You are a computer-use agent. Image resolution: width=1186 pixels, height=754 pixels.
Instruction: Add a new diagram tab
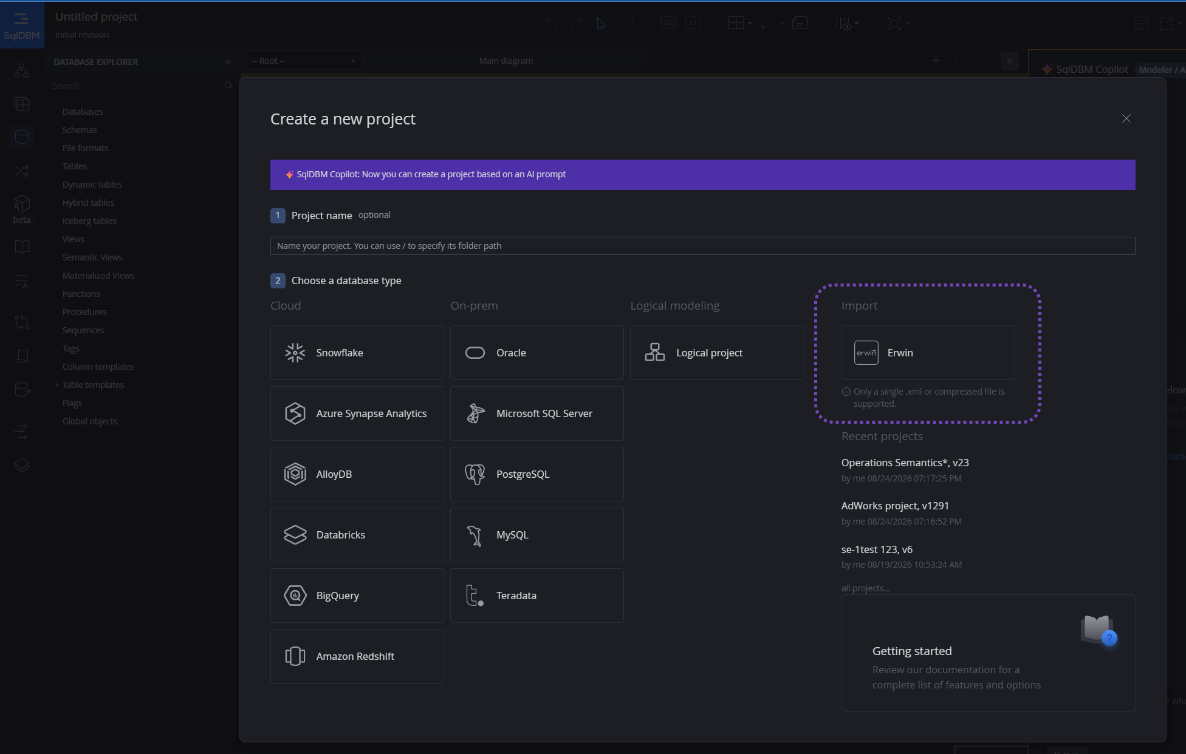936,60
